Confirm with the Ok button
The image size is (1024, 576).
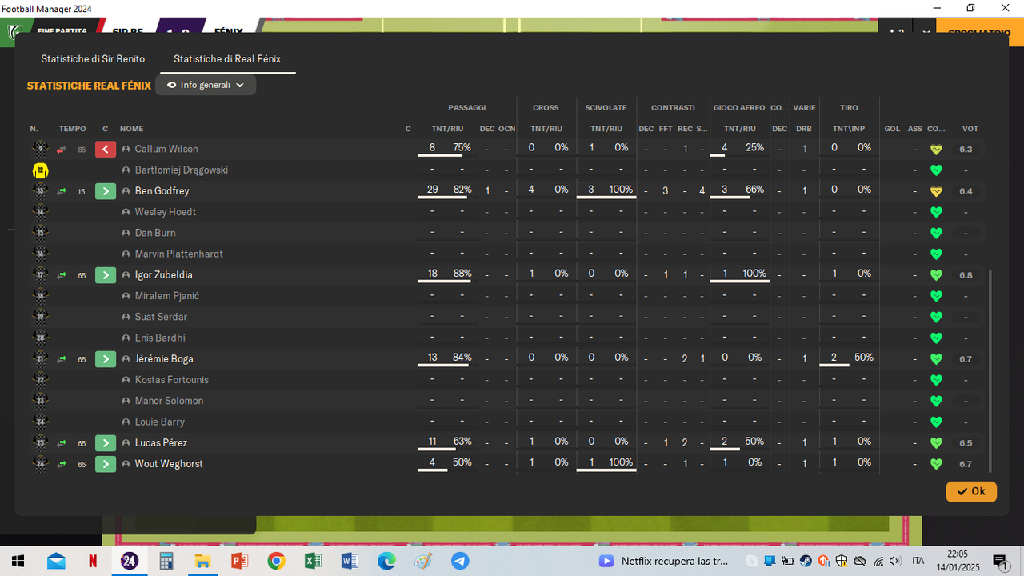click(x=971, y=491)
